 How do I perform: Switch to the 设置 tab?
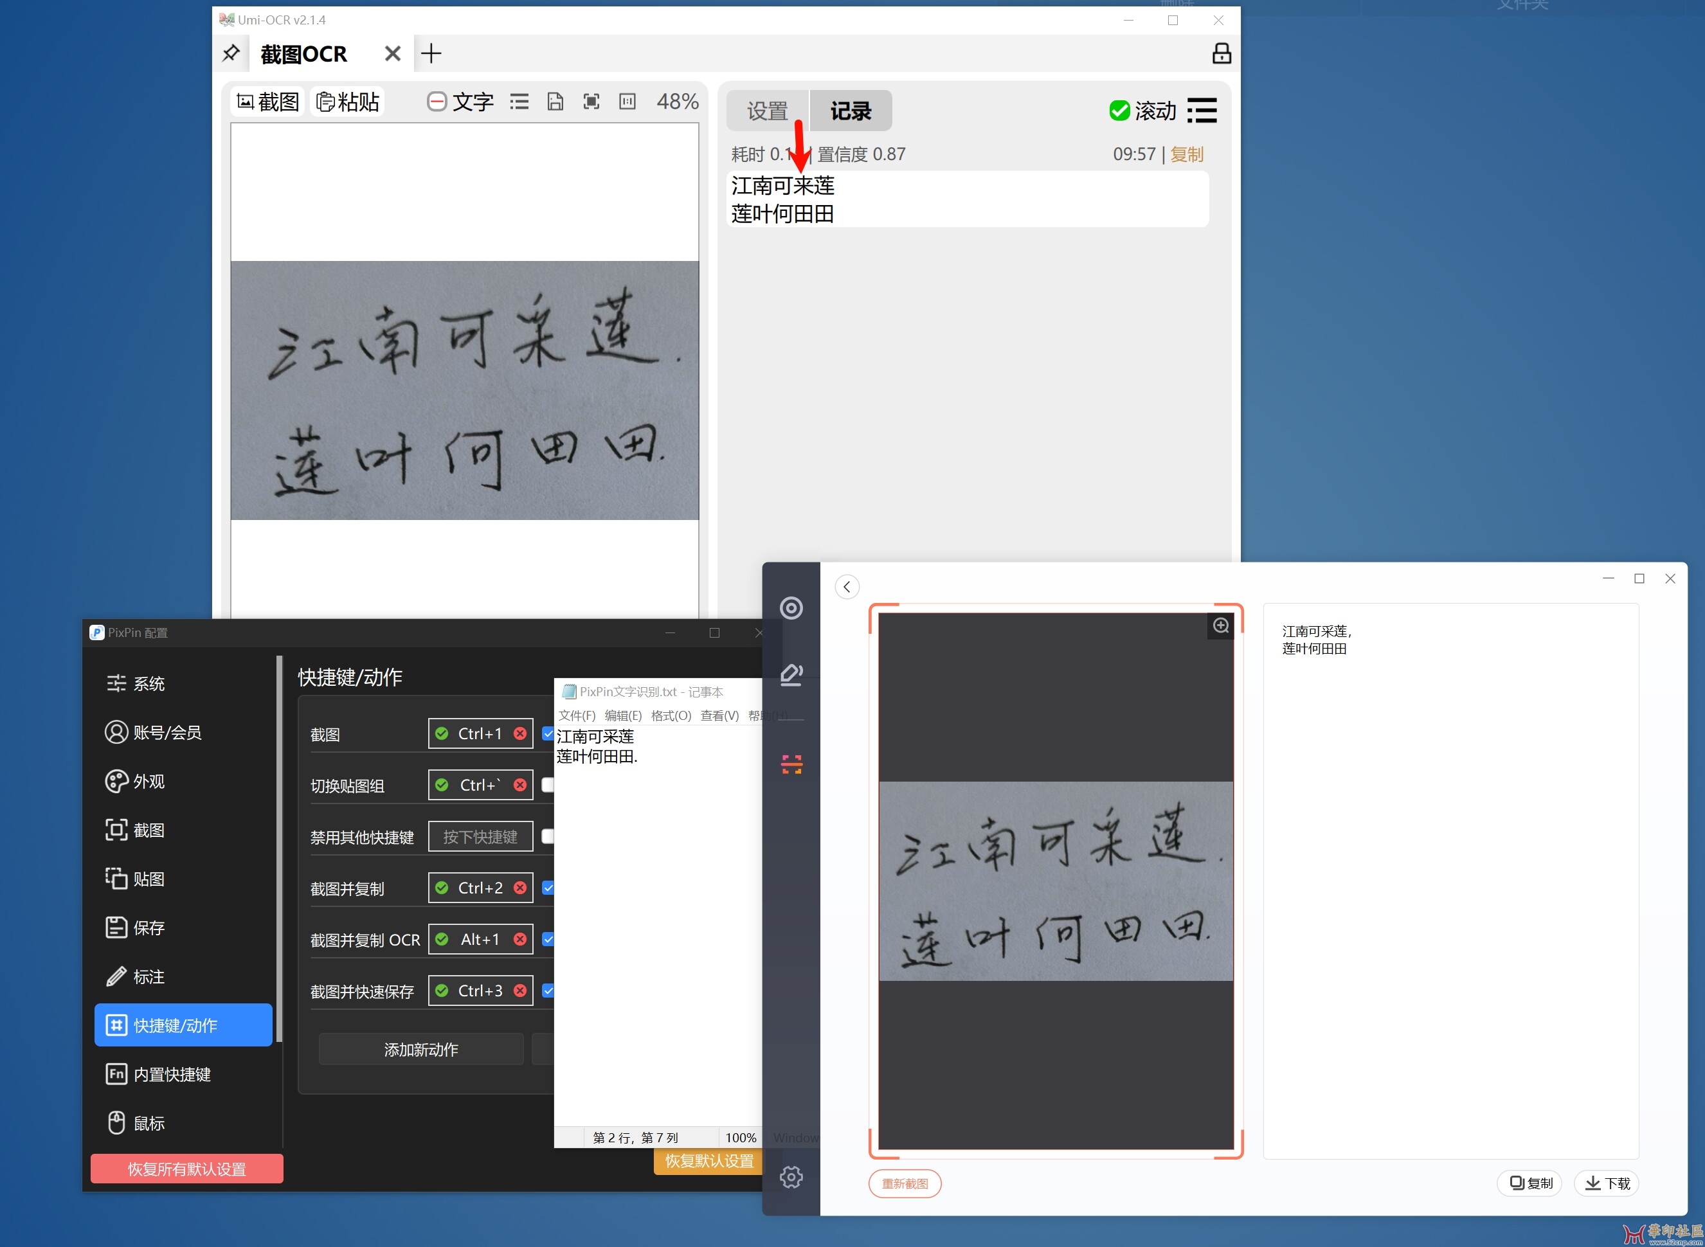click(767, 111)
